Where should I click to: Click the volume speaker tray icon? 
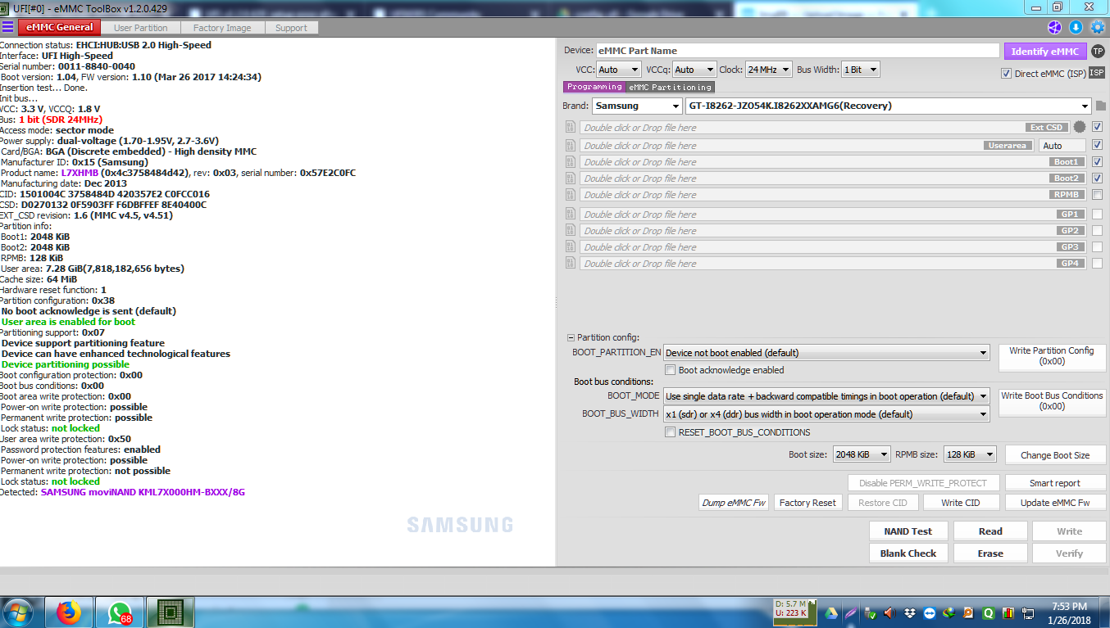pos(889,612)
